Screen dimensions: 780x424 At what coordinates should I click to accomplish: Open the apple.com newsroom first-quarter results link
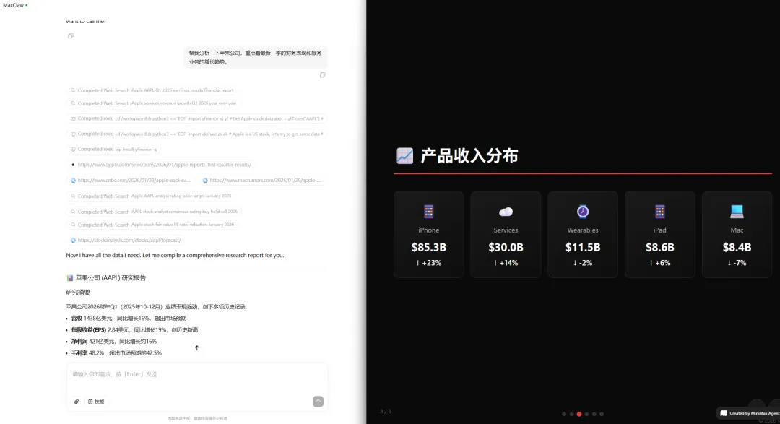point(160,165)
